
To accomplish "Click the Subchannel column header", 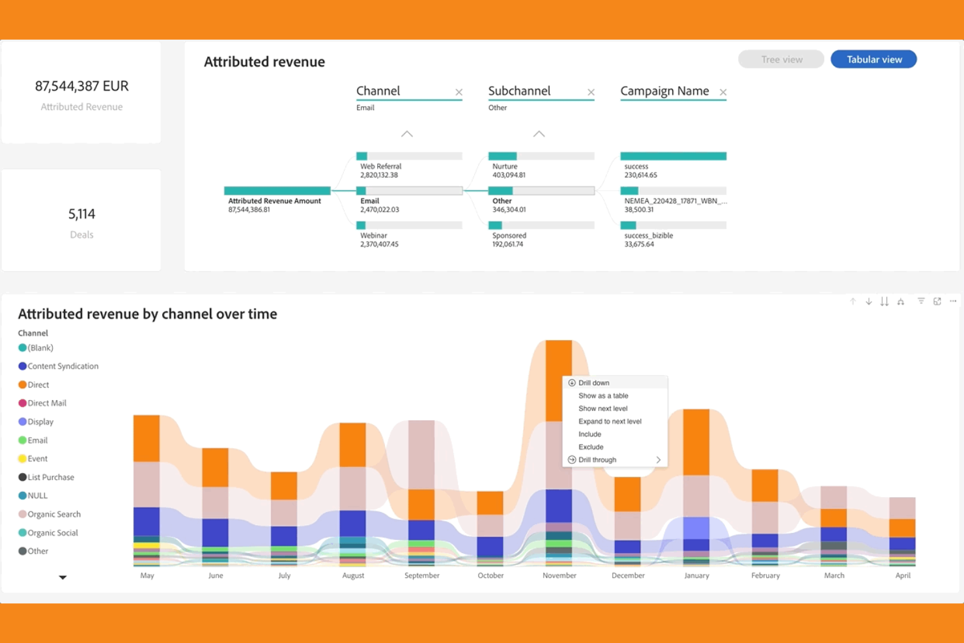I will (x=519, y=91).
